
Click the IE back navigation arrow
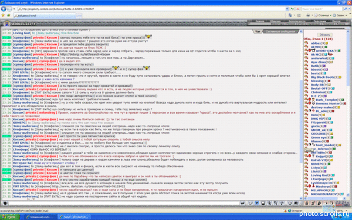4,9
